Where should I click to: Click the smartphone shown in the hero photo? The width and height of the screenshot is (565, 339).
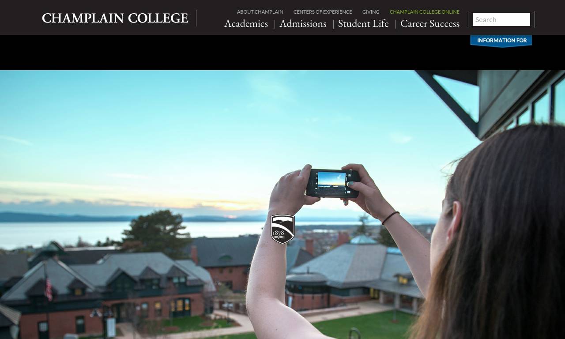click(332, 183)
